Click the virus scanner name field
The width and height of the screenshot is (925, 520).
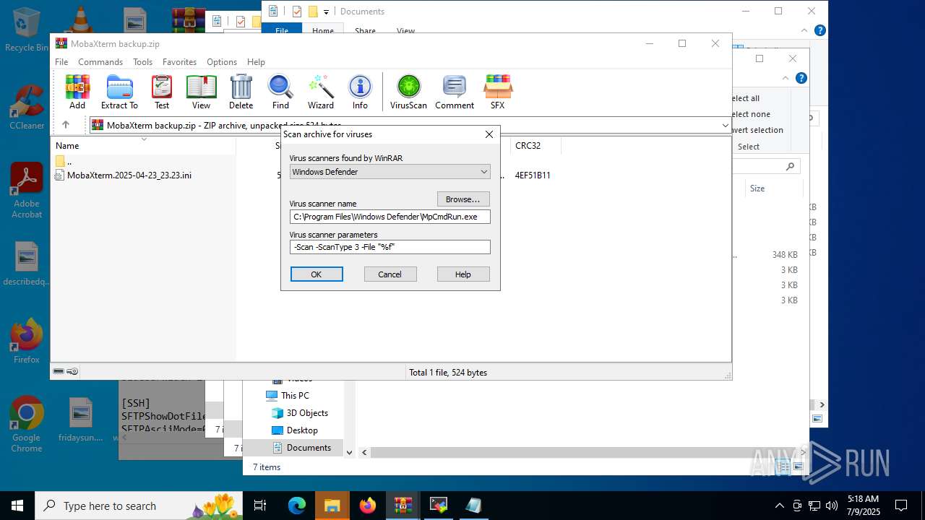click(390, 217)
